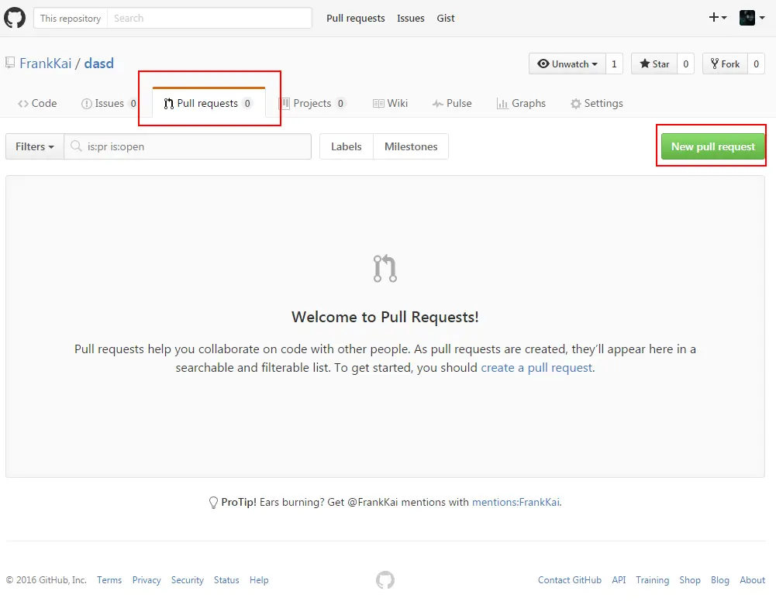Focus the top repository Search field
Screen dimensions: 776x615
[209, 19]
